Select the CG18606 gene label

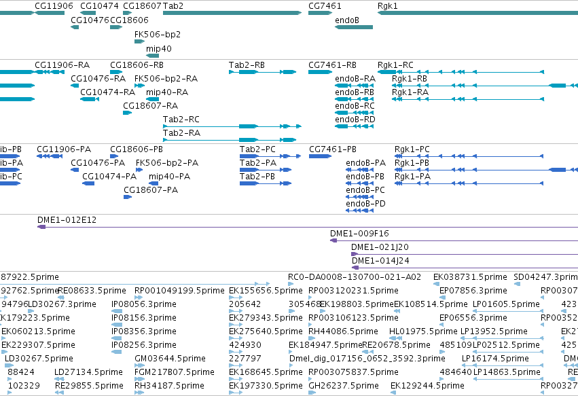[129, 20]
